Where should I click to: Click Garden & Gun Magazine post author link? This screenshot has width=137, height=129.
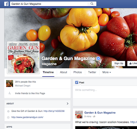(x=100, y=113)
